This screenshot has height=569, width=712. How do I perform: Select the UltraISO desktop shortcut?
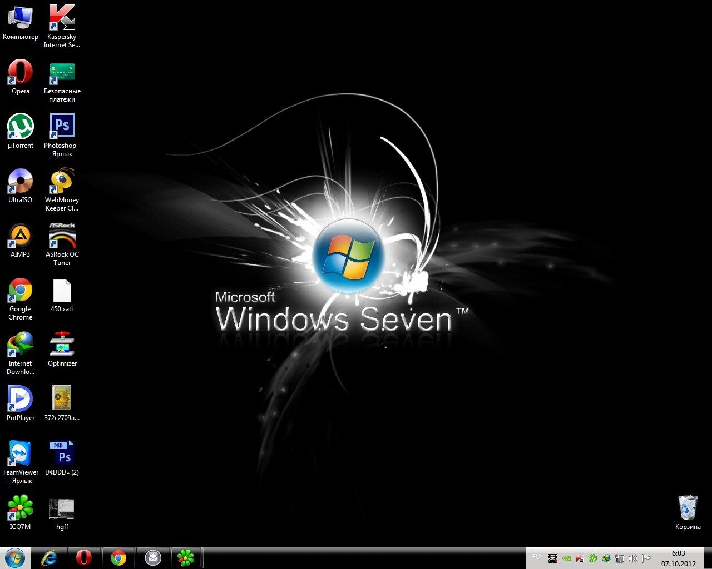tap(21, 186)
